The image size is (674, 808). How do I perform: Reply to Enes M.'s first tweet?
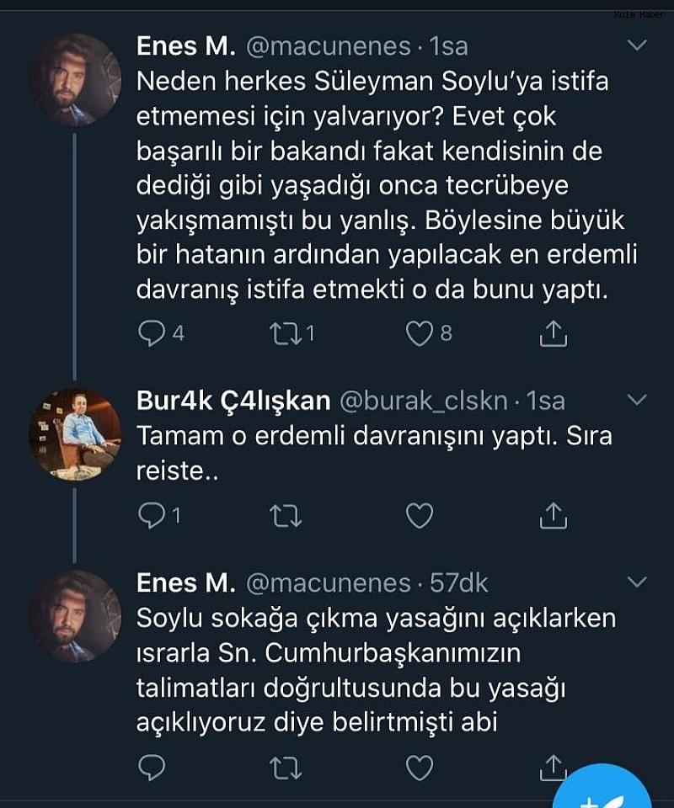pyautogui.click(x=152, y=334)
